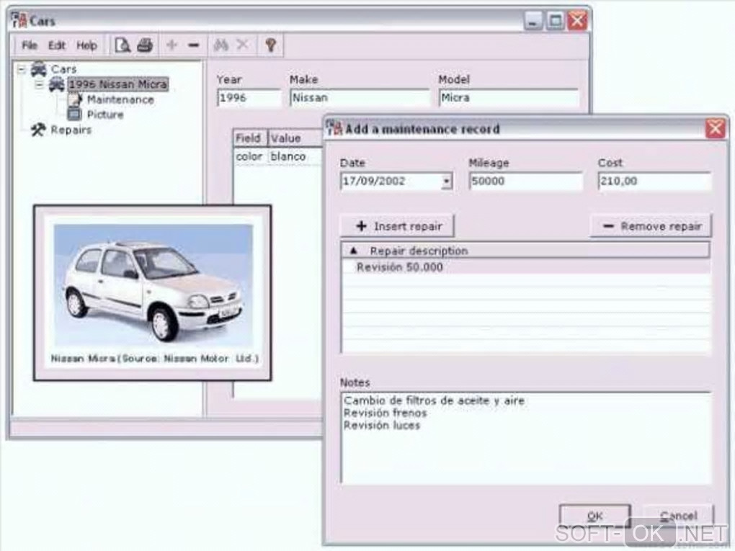The width and height of the screenshot is (735, 551).
Task: Click the Mileage field showing 50000
Action: 525,182
